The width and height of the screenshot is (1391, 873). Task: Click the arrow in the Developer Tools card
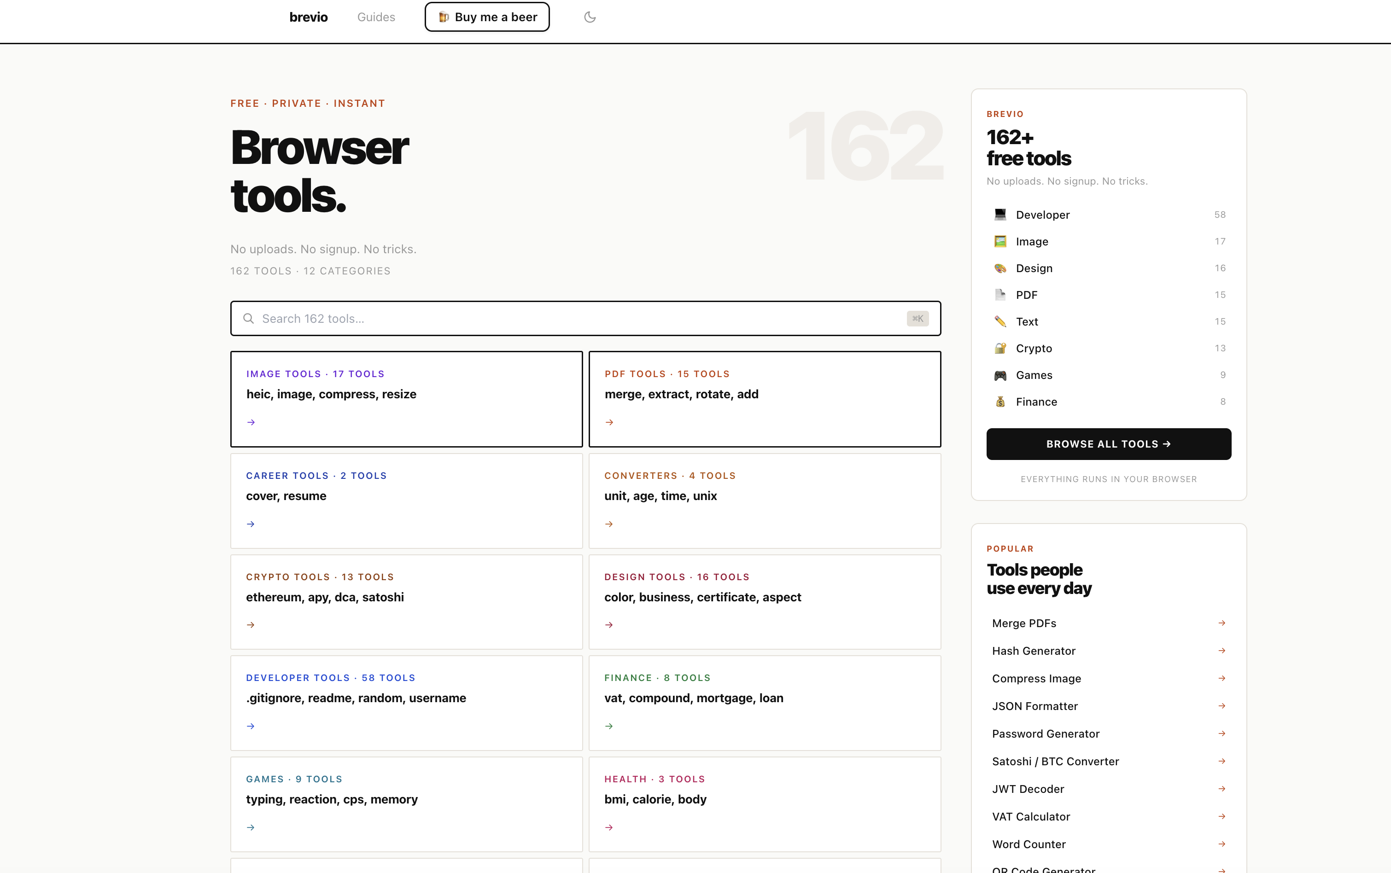(x=251, y=726)
